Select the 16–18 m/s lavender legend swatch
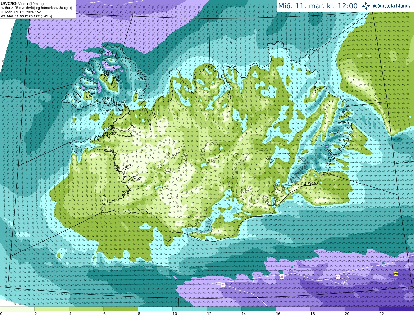This screenshot has width=414, height=316. pyautogui.click(x=293, y=309)
